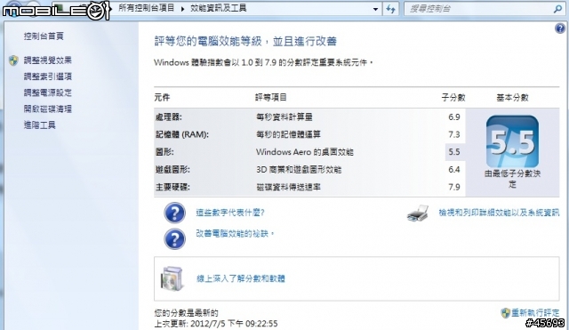Click 3D 商業和遊戲圖形效能 description
Screen dimensions: 569x330
(x=299, y=169)
